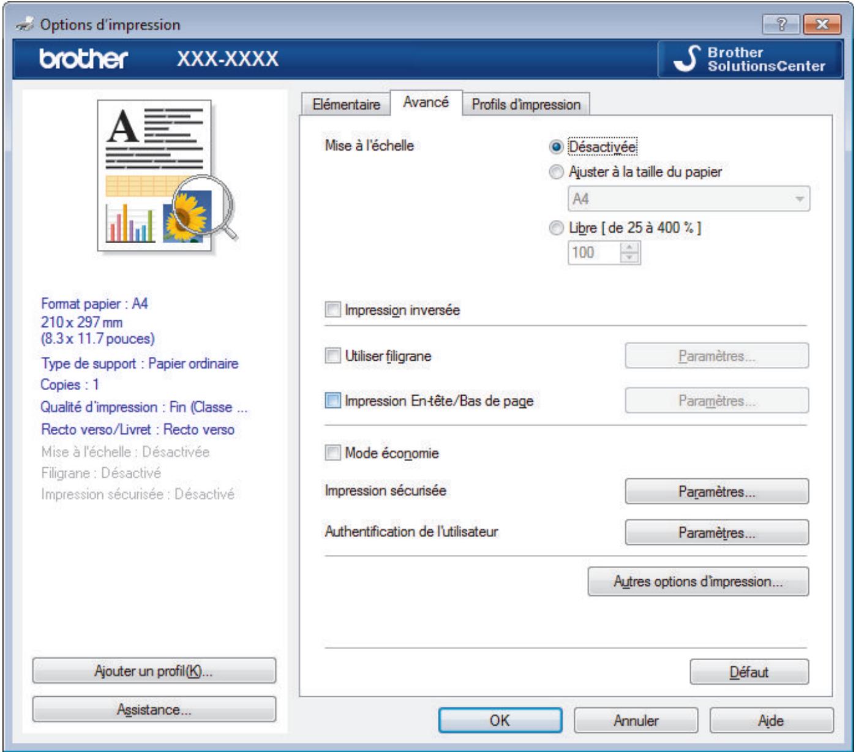Viewport: 856px width, 752px height.
Task: Click Filigrane : Désactivé summary line
Action: pyautogui.click(x=101, y=473)
